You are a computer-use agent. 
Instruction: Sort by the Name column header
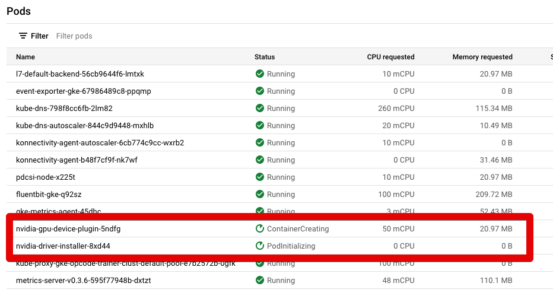[26, 57]
